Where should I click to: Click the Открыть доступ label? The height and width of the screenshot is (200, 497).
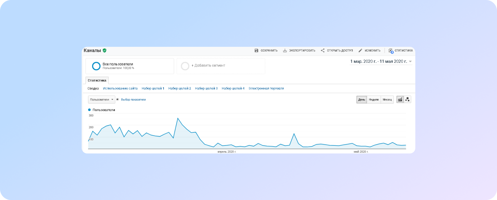point(340,51)
